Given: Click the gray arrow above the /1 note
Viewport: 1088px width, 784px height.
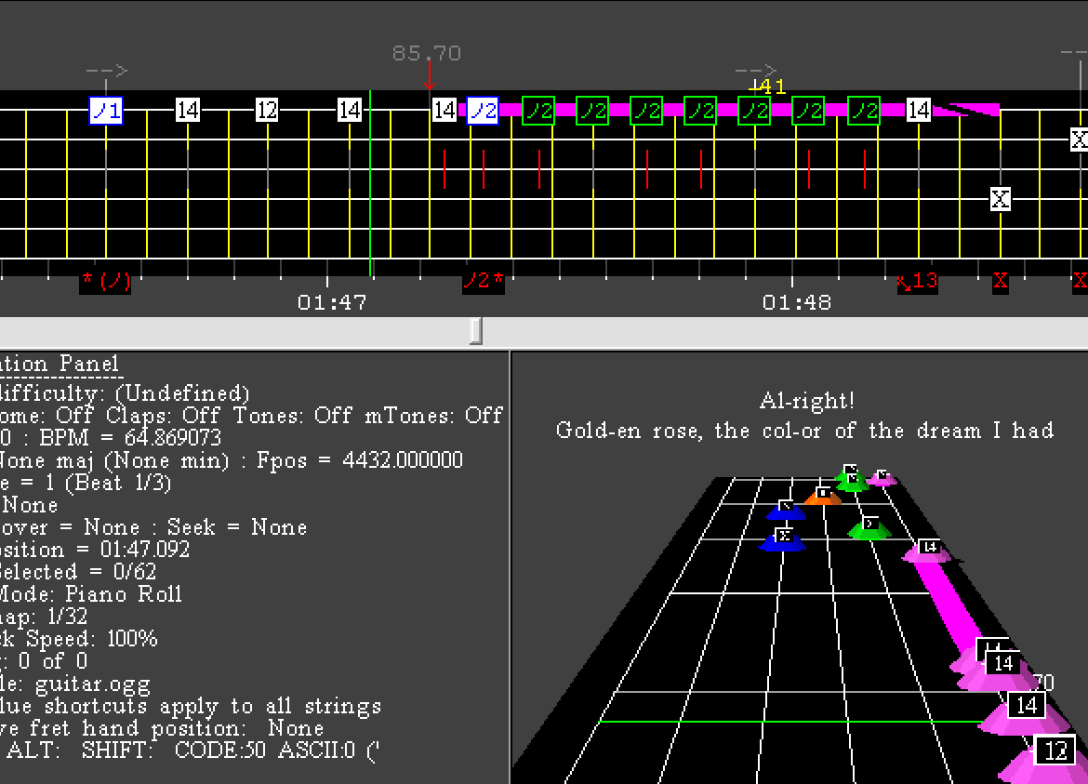Looking at the screenshot, I should 107,70.
